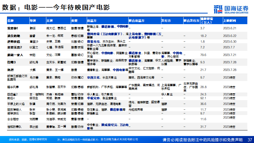Click the producer cell 联瑞影业
Image resolution: width=254 pixels, height=143 pixels.
[x=93, y=113]
